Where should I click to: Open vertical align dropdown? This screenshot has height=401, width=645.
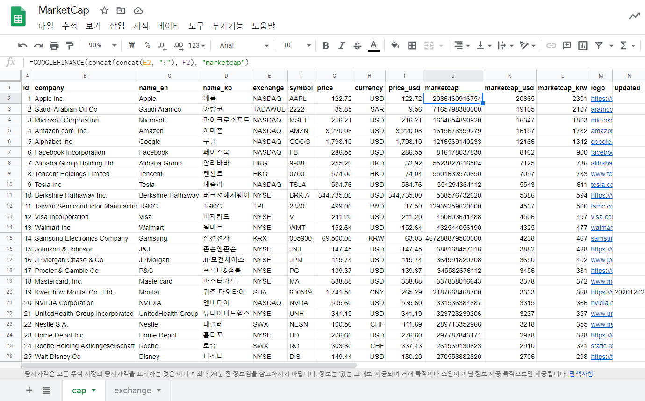pos(484,45)
